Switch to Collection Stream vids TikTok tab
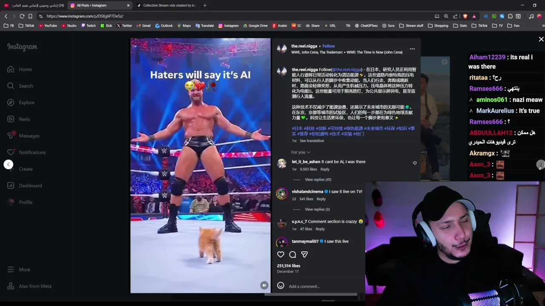 coord(166,6)
